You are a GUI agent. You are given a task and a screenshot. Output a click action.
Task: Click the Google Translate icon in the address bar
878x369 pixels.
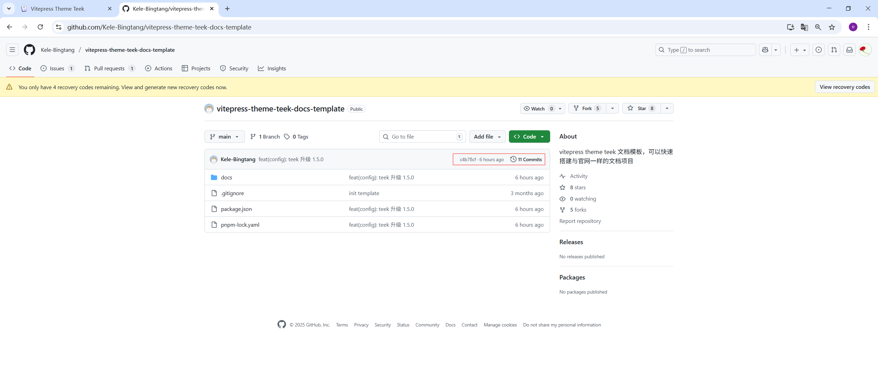[804, 27]
